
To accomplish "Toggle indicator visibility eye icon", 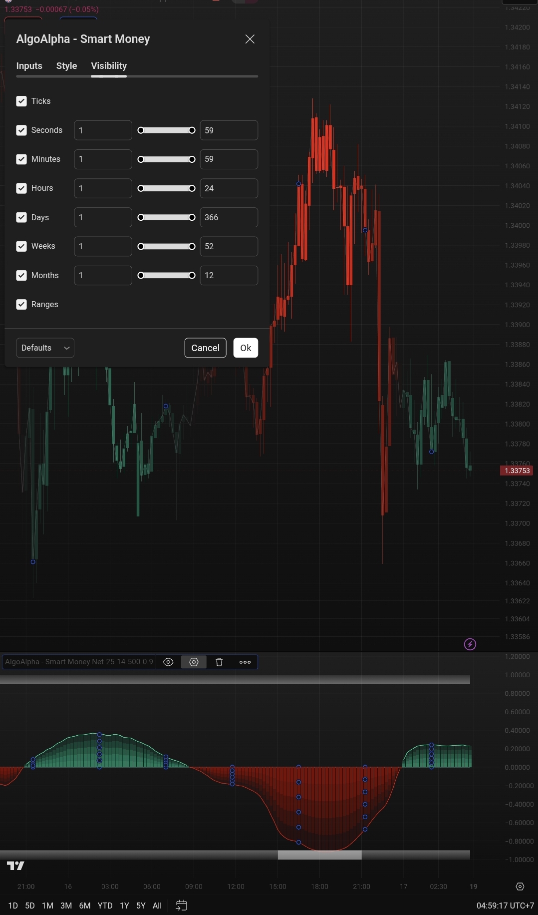I will 168,662.
